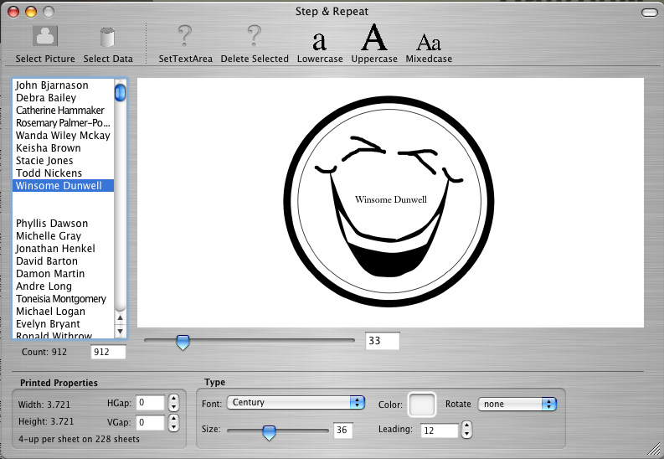Click the HGap stepper arrows
Viewport: 664px width, 459px height.
point(173,403)
